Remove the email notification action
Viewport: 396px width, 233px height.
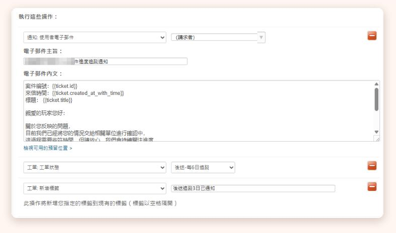[x=372, y=36]
